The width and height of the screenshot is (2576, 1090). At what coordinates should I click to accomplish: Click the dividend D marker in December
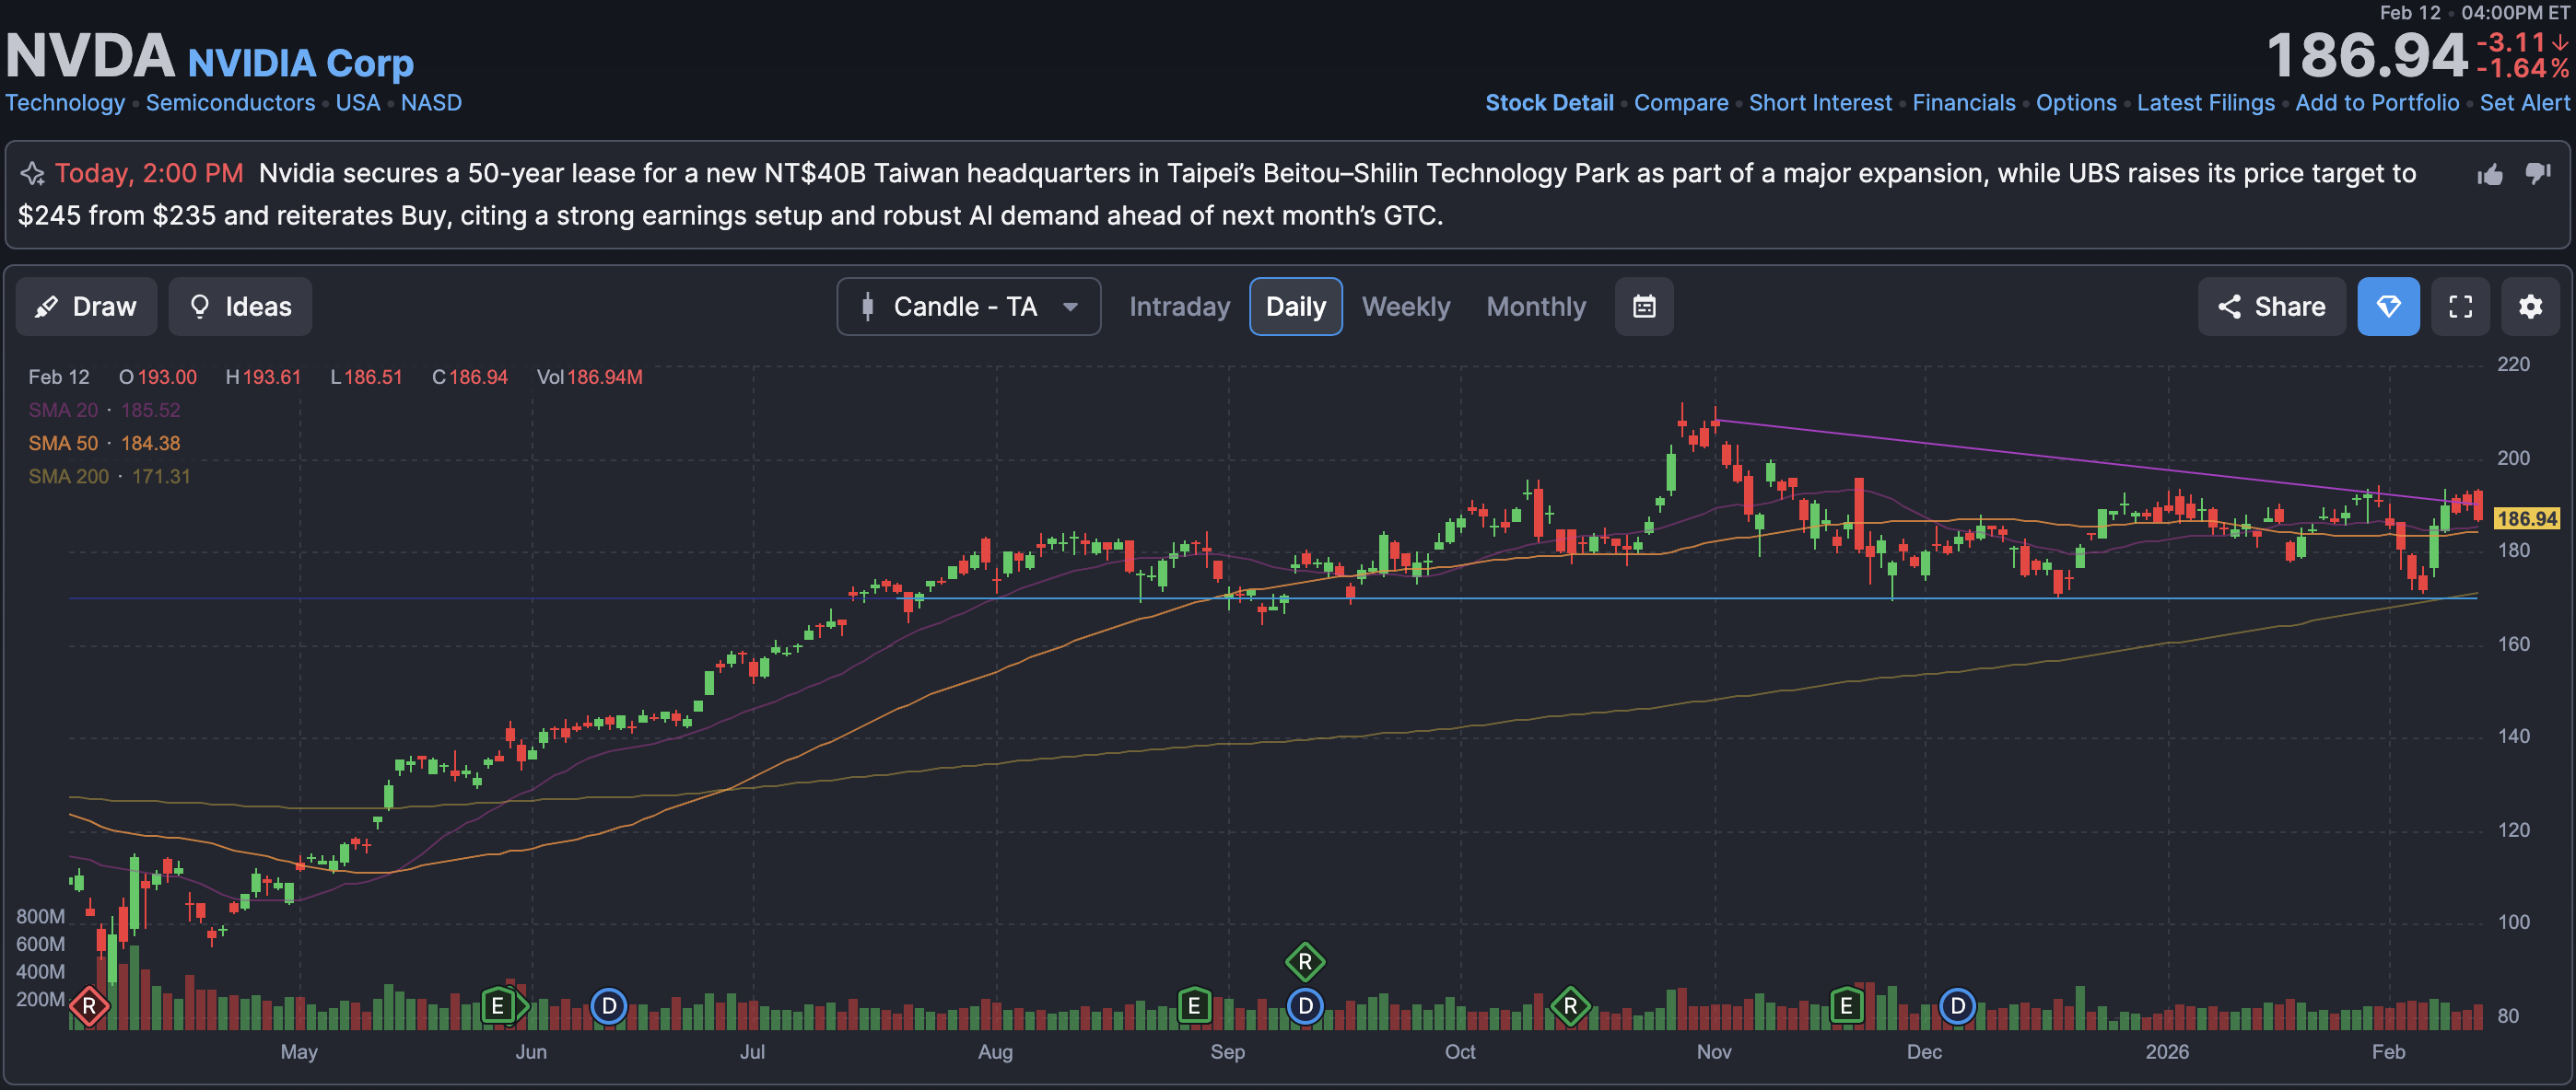point(1957,1005)
